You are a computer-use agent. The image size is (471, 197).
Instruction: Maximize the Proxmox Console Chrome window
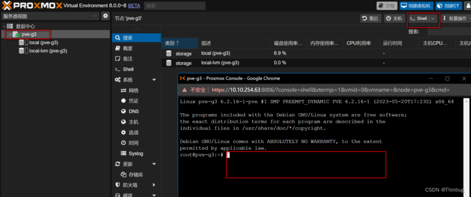(447, 78)
